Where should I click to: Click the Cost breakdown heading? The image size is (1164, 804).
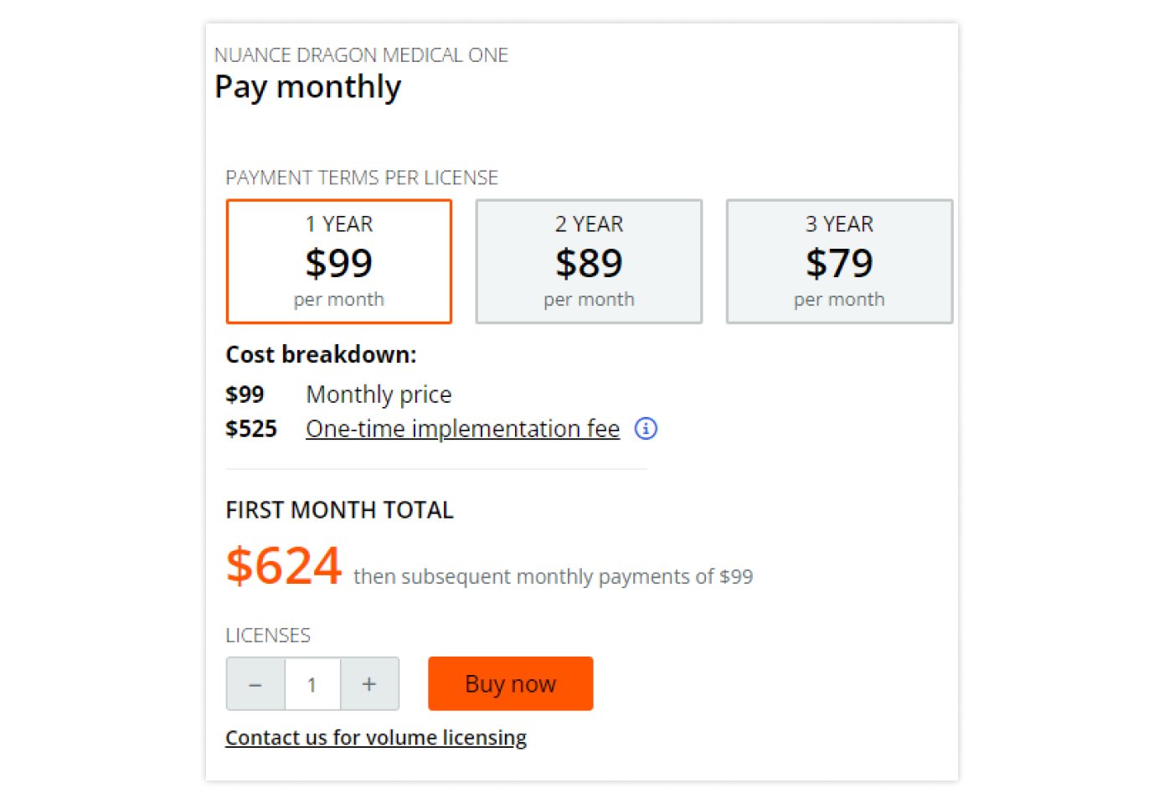(x=321, y=355)
